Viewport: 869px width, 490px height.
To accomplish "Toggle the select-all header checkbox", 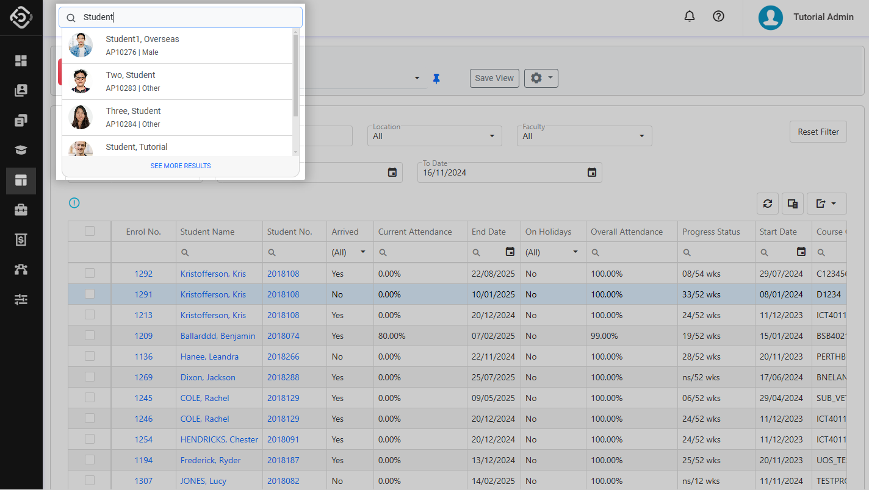I will click(90, 231).
